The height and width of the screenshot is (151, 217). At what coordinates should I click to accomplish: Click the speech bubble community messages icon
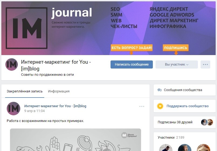coord(159,90)
